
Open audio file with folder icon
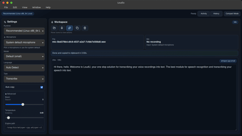click(54, 28)
